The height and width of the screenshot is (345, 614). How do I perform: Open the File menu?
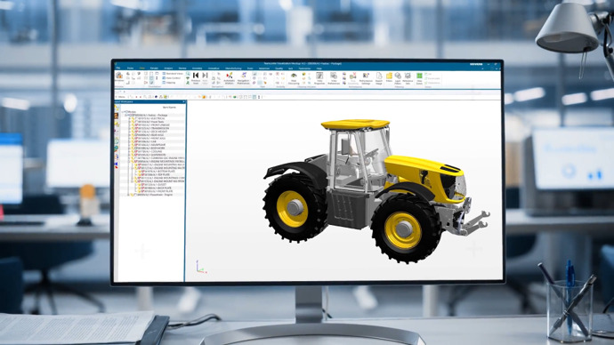point(118,68)
